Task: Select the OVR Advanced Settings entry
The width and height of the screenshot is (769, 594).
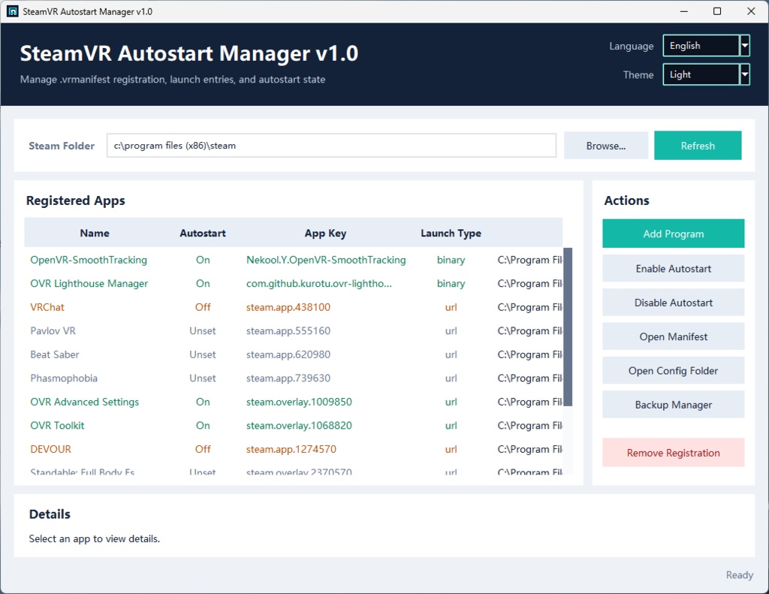Action: pyautogui.click(x=294, y=402)
